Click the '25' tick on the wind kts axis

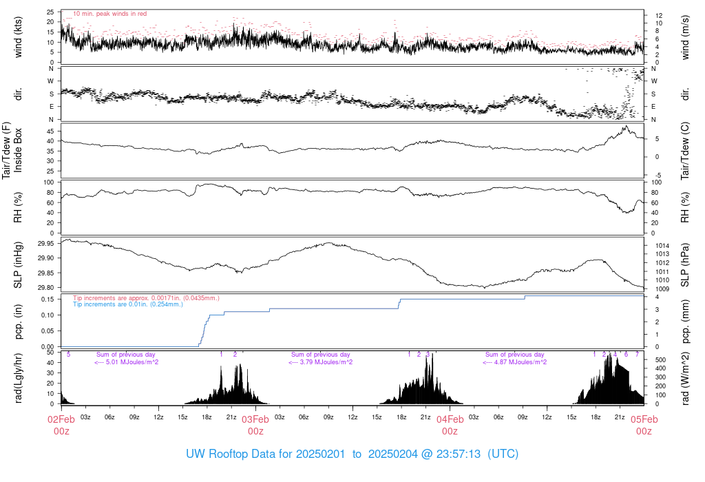click(x=50, y=12)
